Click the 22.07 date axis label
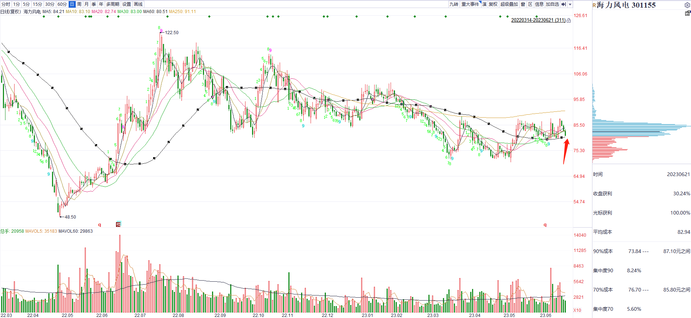This screenshot has width=691, height=318. click(x=140, y=315)
